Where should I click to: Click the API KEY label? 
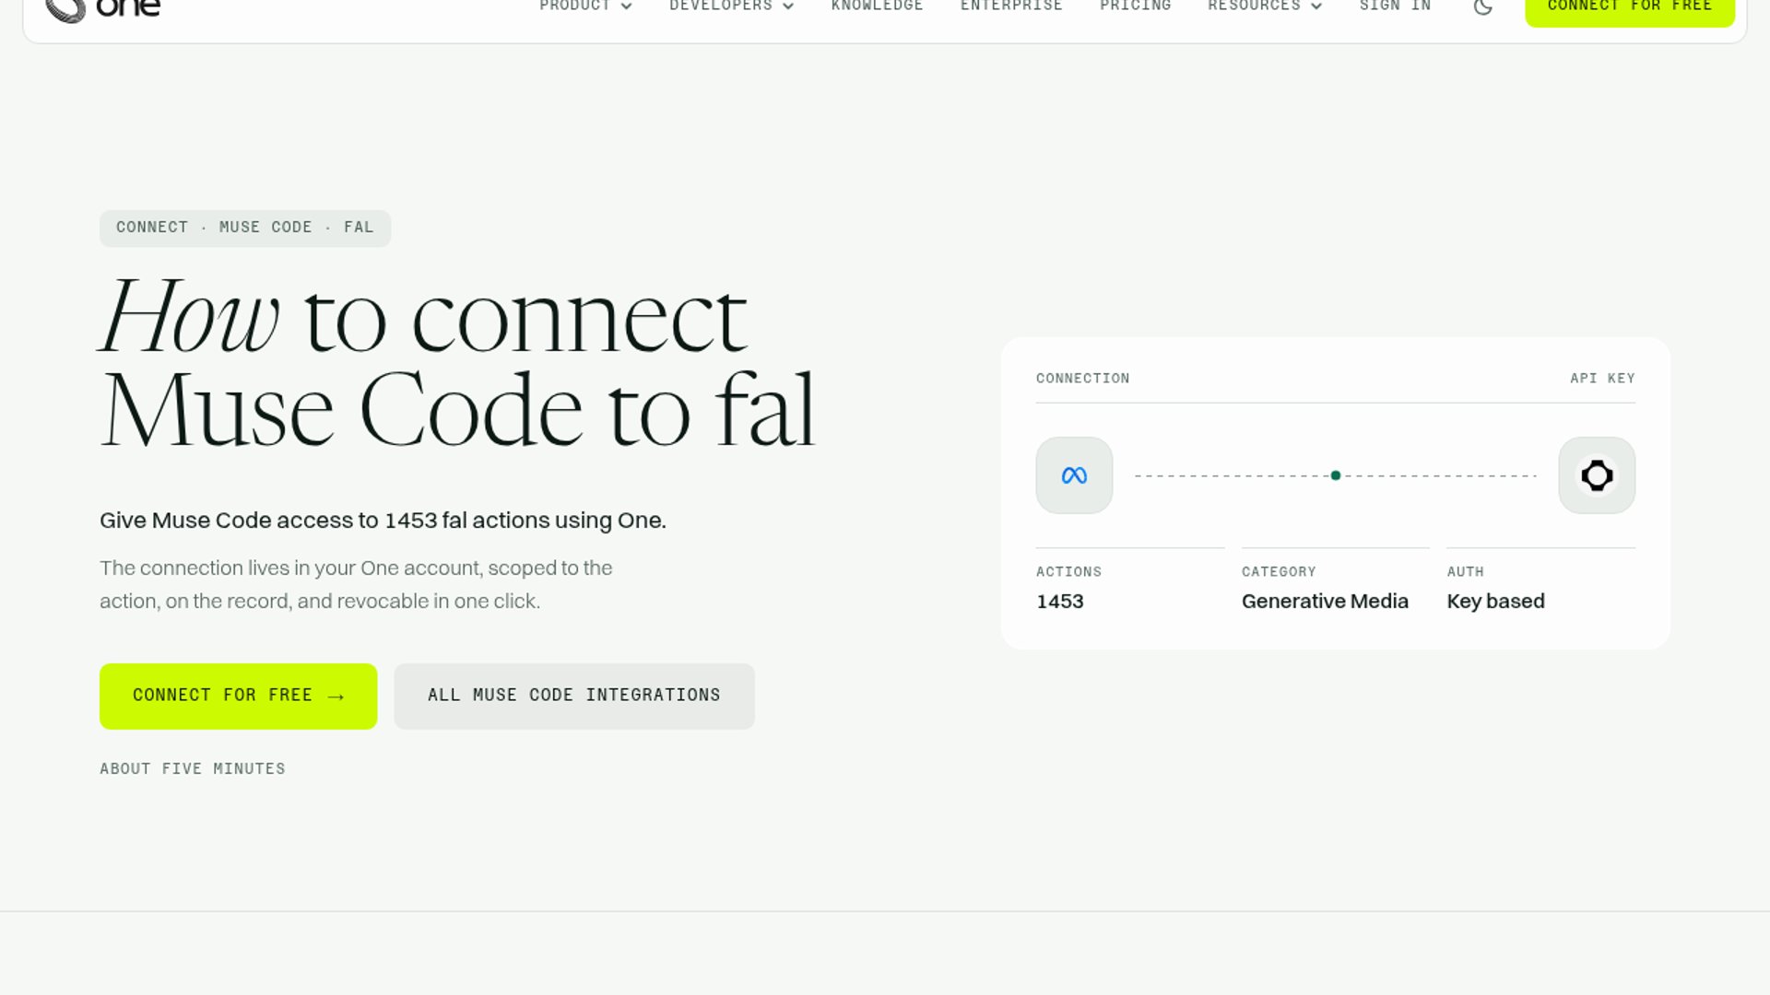[1602, 379]
